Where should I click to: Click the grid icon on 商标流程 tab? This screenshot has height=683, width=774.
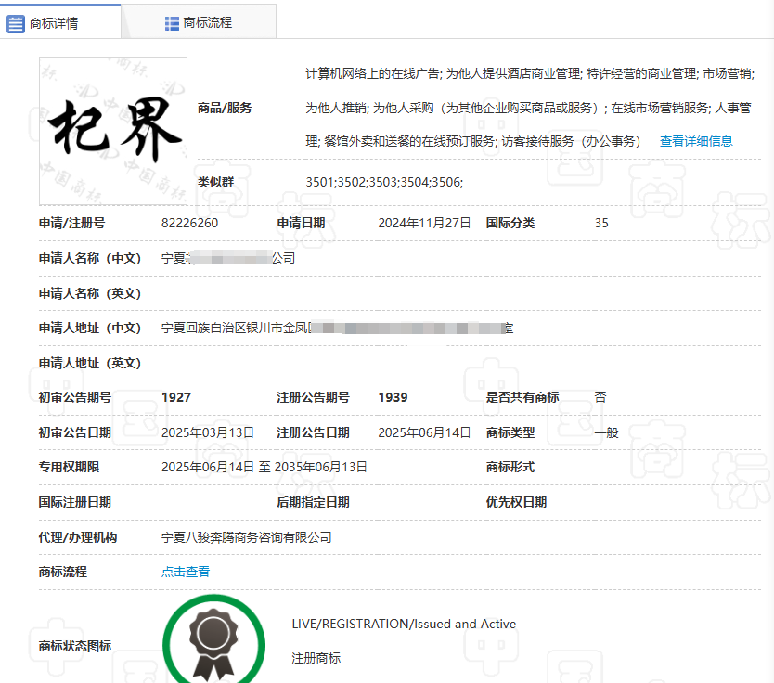point(172,23)
